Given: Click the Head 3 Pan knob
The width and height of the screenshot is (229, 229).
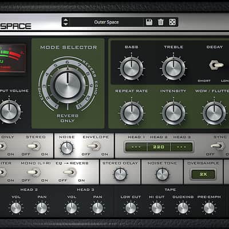Looking at the screenshot, I should click(97, 208).
